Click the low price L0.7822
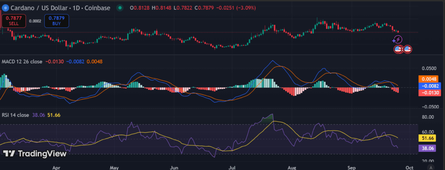 click(x=183, y=8)
